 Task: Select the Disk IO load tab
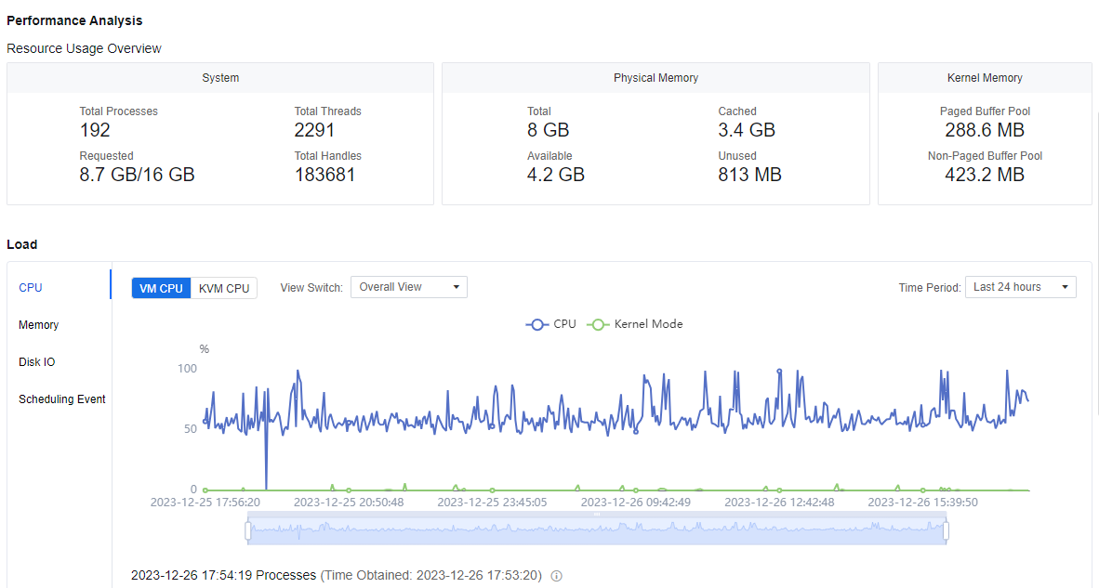tap(37, 362)
